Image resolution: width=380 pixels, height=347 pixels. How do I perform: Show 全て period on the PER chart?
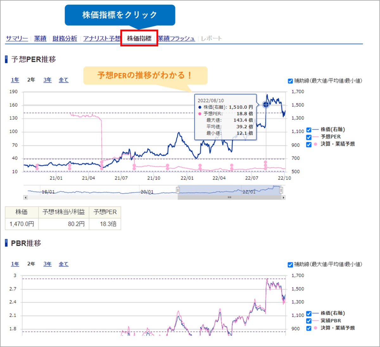click(63, 80)
